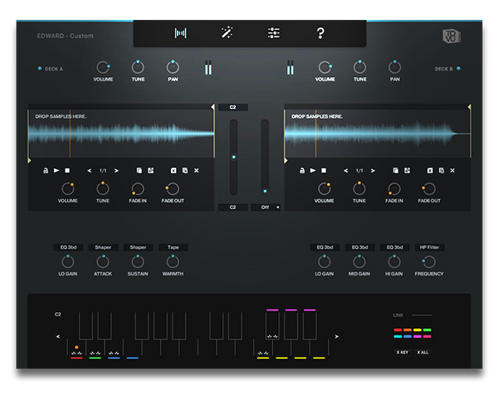Open the Tape effect dropdown above WARMTH

point(173,247)
